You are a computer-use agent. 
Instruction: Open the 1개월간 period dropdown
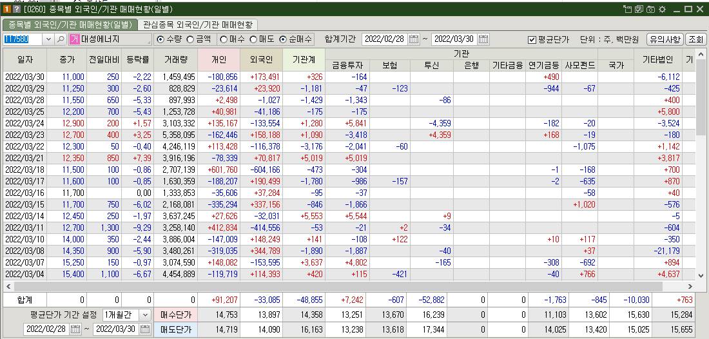144,315
